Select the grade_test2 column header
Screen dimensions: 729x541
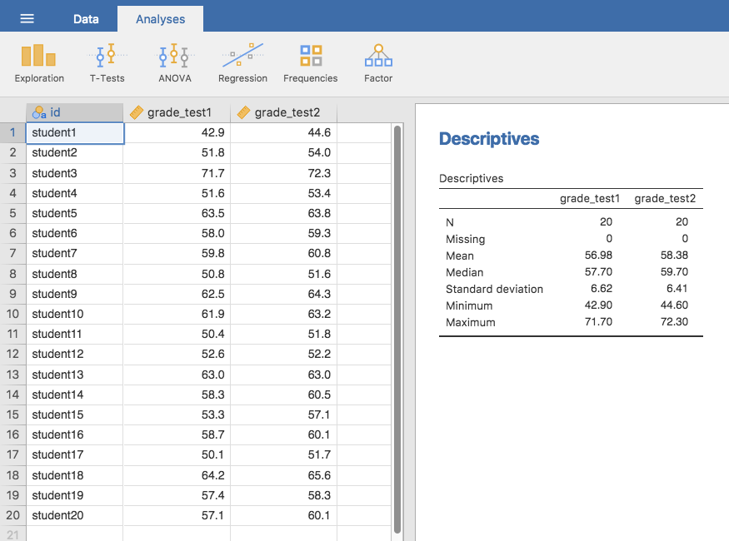tap(286, 112)
